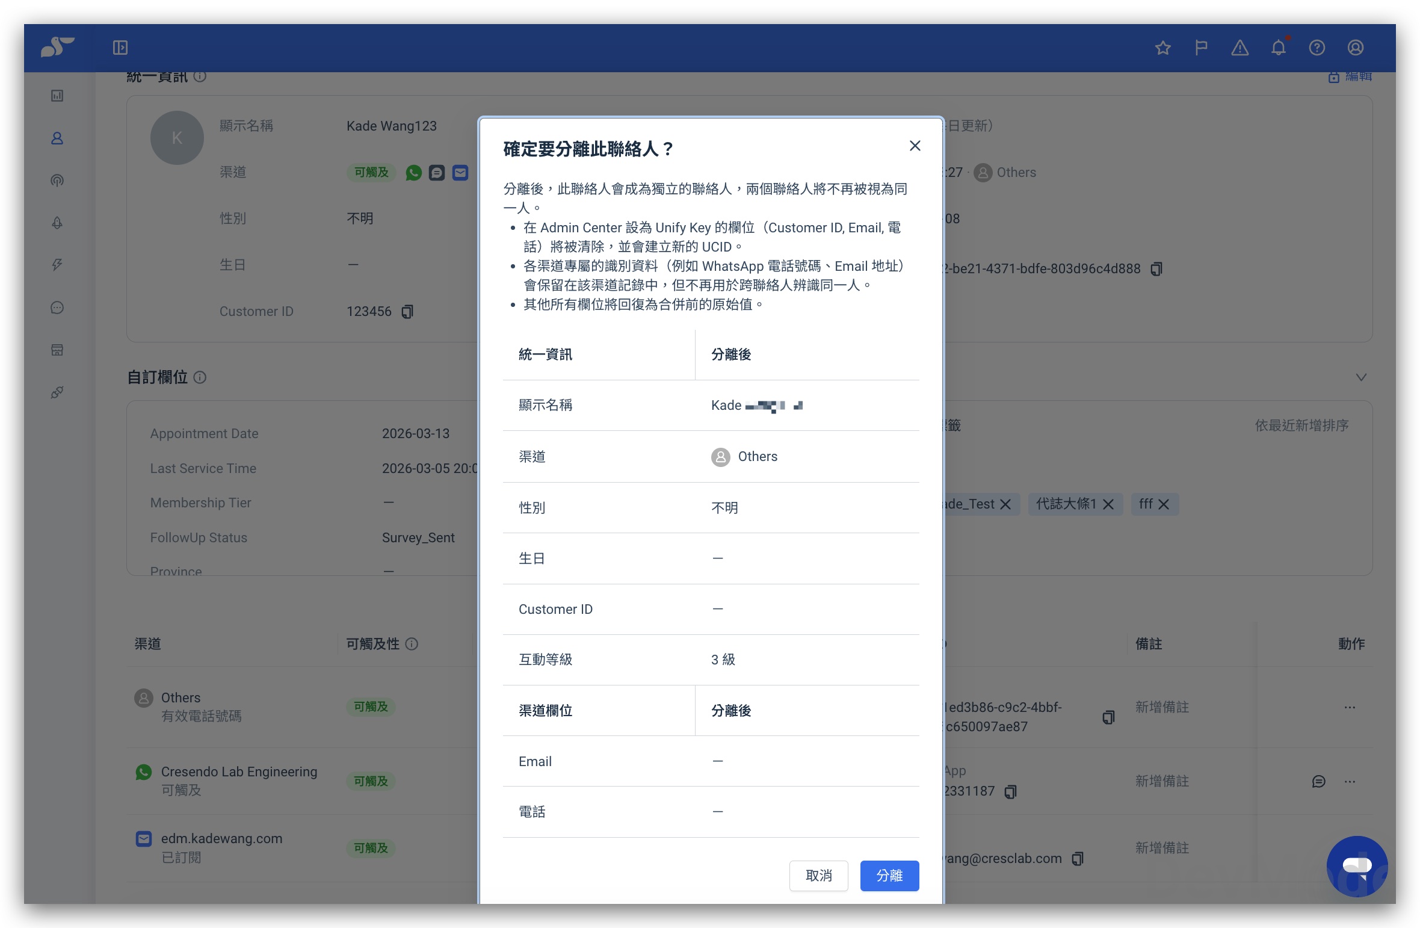The width and height of the screenshot is (1420, 928).
Task: Open the lightning bolt sidebar icon
Action: click(57, 265)
